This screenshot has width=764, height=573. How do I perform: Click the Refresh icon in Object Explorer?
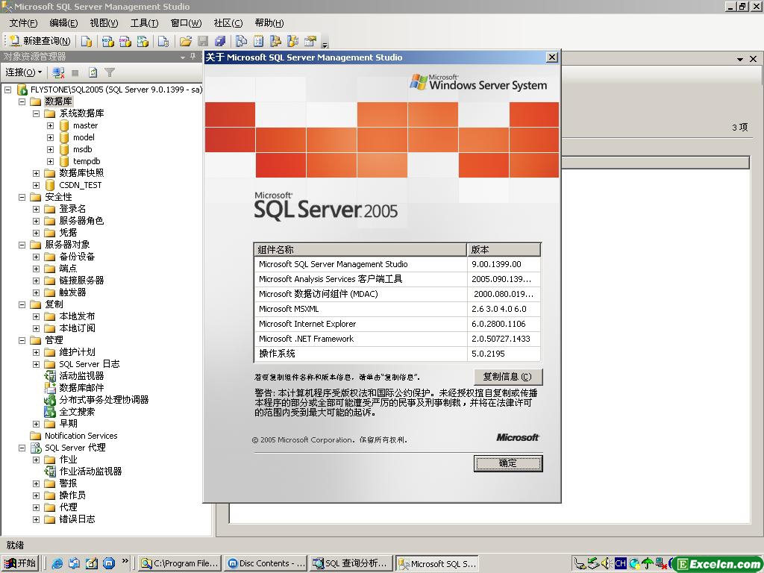pyautogui.click(x=93, y=72)
